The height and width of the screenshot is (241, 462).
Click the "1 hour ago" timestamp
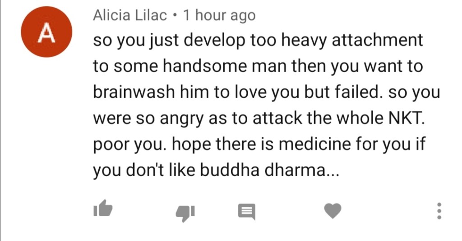click(219, 16)
